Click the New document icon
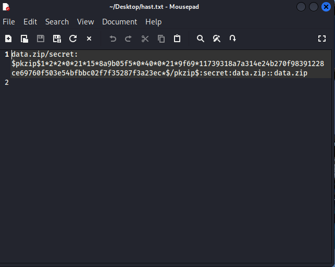The image size is (335, 267). (8, 39)
